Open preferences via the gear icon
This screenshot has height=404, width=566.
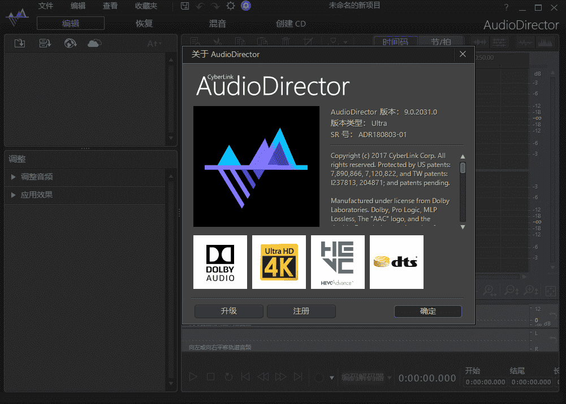pyautogui.click(x=230, y=6)
